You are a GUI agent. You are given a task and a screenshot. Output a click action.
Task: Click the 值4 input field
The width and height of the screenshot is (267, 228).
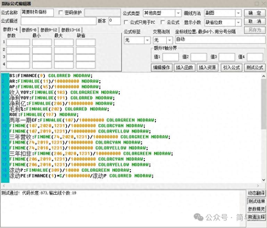point(255,57)
